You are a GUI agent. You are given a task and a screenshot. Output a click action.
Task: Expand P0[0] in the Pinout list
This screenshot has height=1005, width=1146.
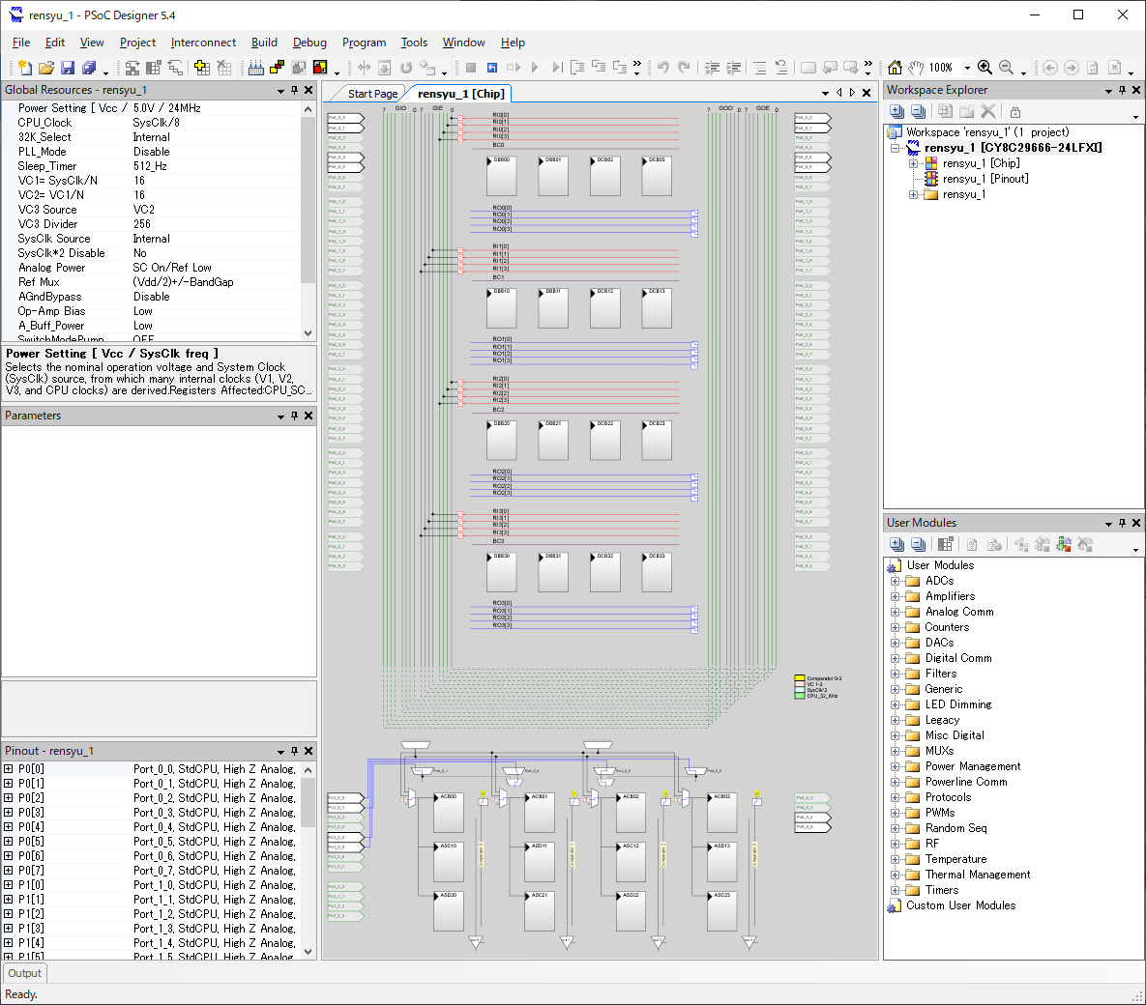tap(8, 769)
